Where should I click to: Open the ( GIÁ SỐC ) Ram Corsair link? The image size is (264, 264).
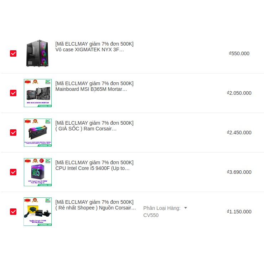point(86,129)
